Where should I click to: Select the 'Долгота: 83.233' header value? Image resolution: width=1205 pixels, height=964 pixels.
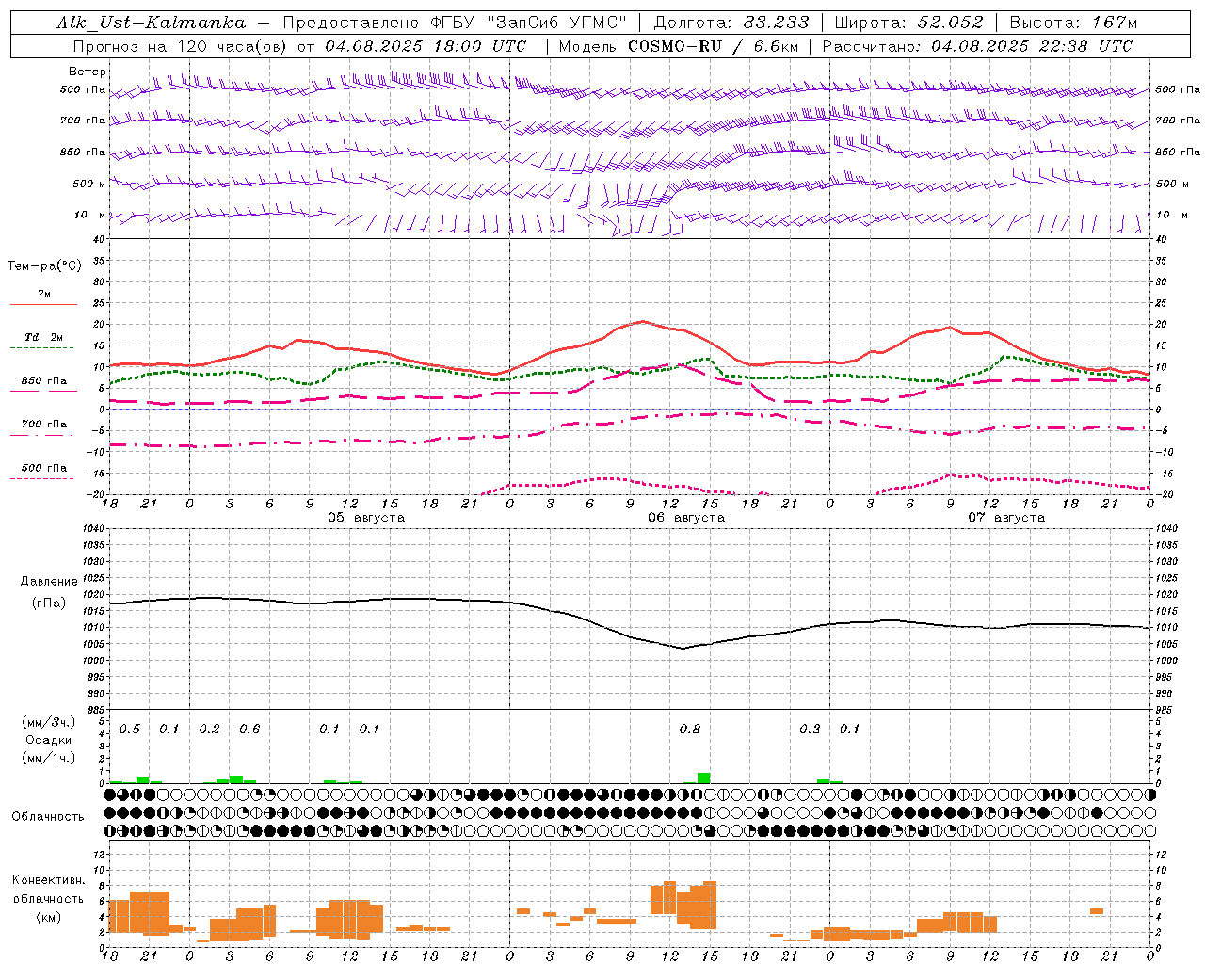pos(731,23)
